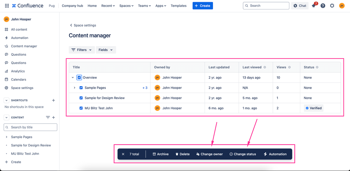The height and width of the screenshot is (171, 350).
Task: Click the top Search field
Action: pos(266,6)
